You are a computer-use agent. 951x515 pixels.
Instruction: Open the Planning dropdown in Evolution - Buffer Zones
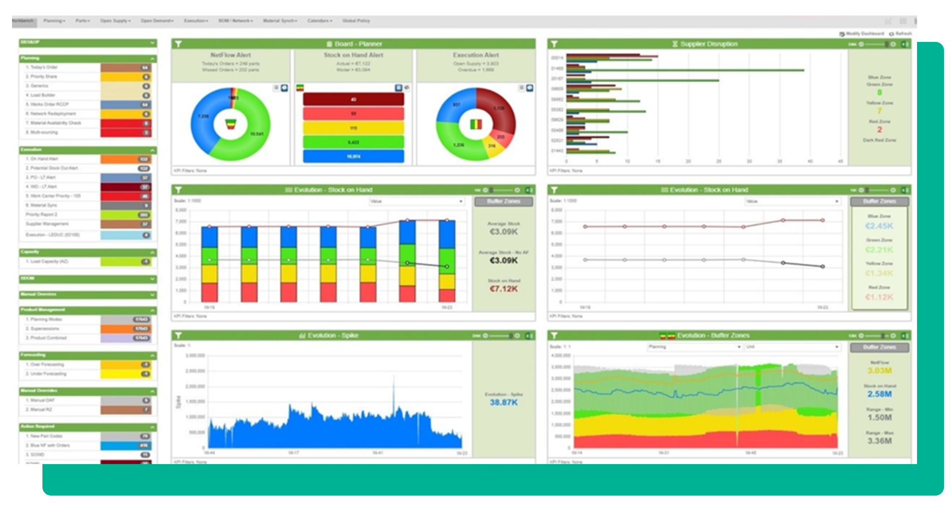pyautogui.click(x=694, y=347)
